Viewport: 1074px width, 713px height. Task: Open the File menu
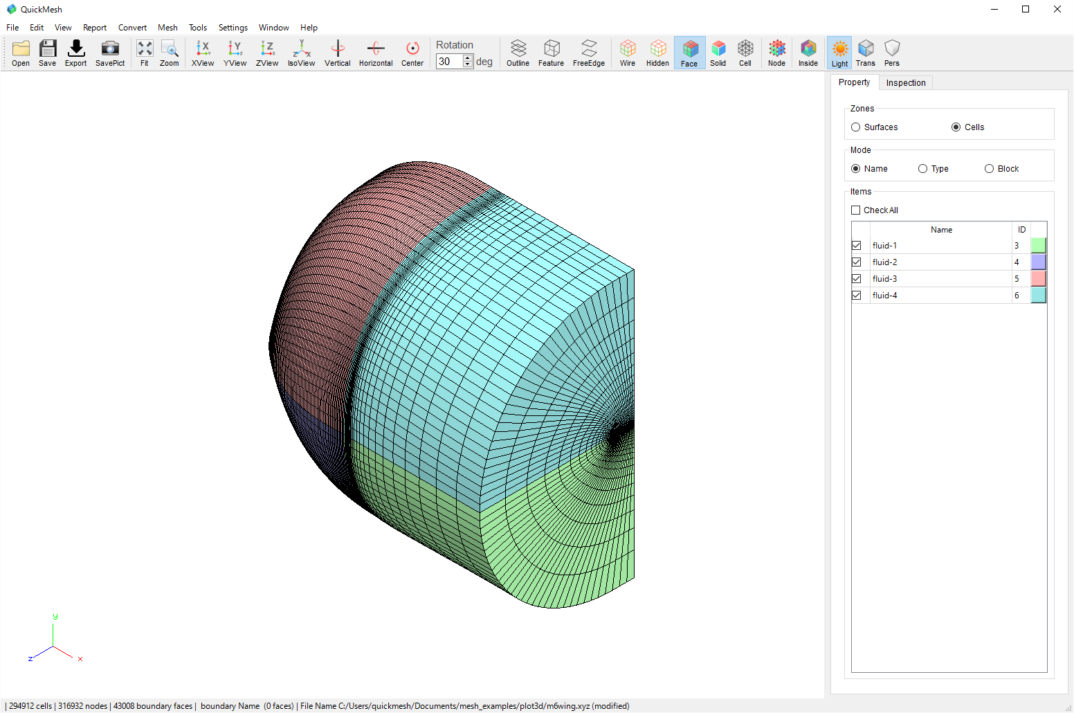[x=12, y=28]
